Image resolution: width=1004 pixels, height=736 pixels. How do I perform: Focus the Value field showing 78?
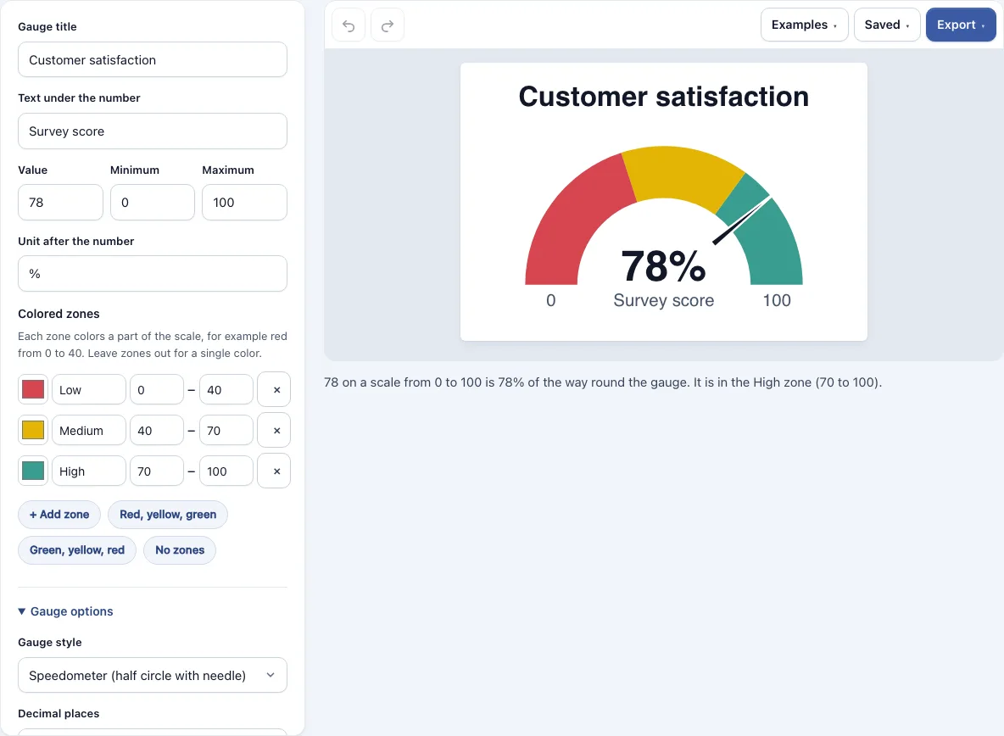(x=60, y=203)
